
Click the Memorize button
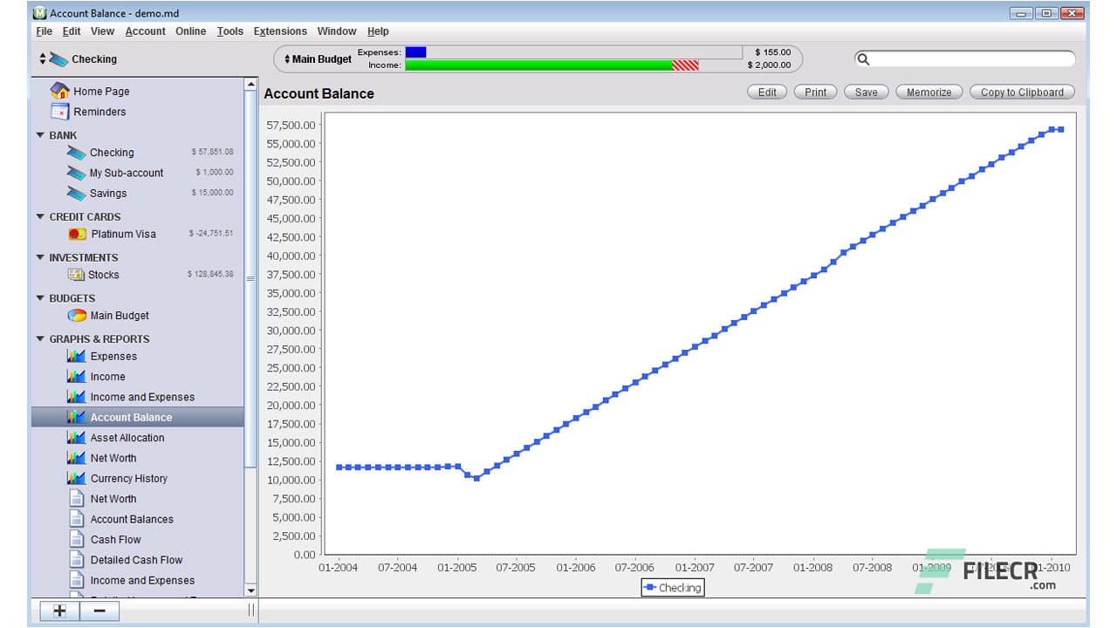point(928,92)
